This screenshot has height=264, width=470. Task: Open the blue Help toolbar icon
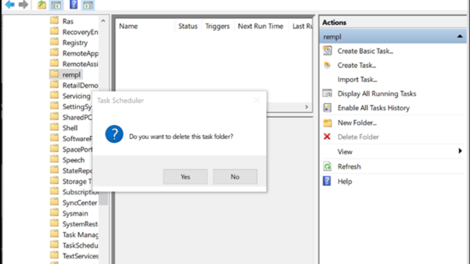(73, 5)
